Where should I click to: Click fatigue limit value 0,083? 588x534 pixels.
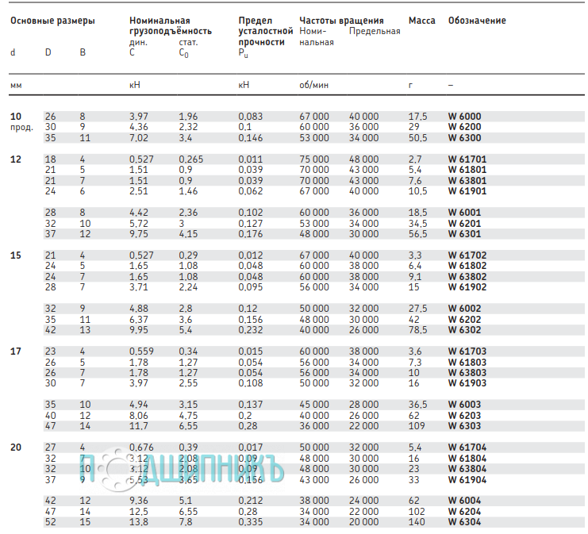(x=251, y=117)
